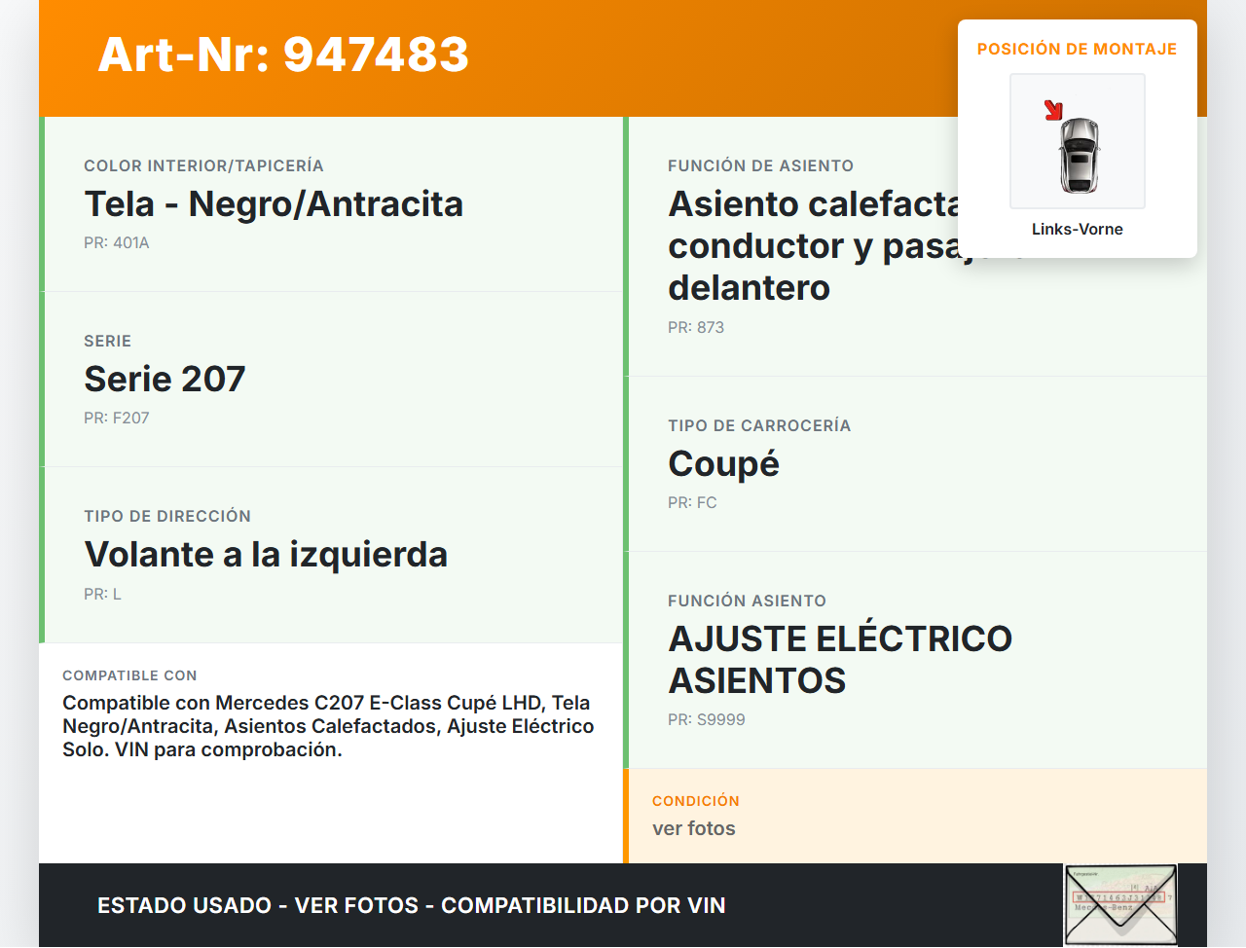
Task: Click the TIPO DE DIRECCIÓN label
Action: [x=167, y=516]
